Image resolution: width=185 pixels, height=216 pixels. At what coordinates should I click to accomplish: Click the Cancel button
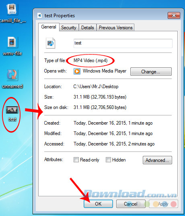[x=131, y=204]
